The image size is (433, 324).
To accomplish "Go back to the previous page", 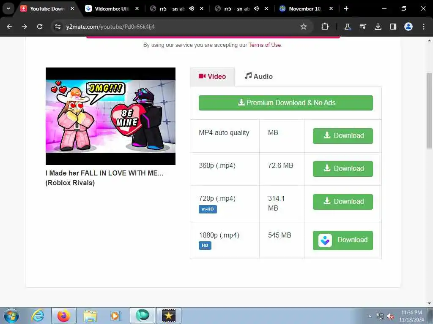I will [9, 27].
